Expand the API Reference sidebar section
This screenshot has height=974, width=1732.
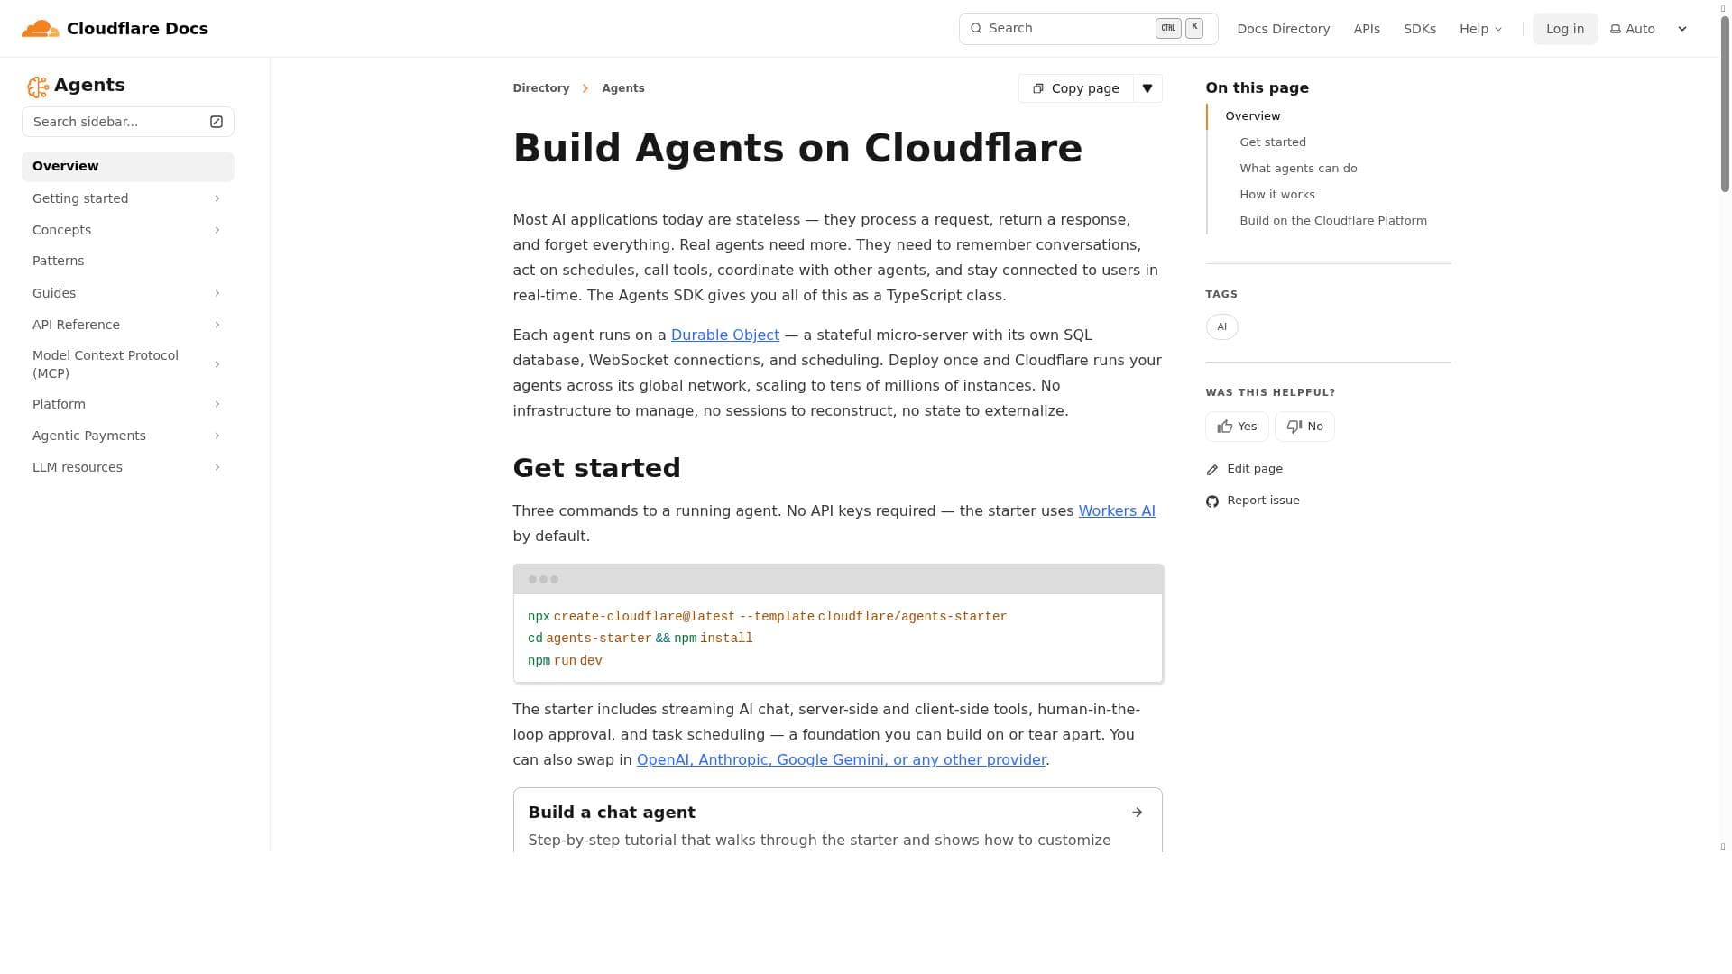click(x=216, y=325)
